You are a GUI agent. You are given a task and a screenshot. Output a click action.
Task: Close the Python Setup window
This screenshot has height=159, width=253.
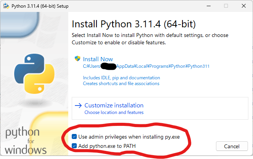tap(244, 6)
